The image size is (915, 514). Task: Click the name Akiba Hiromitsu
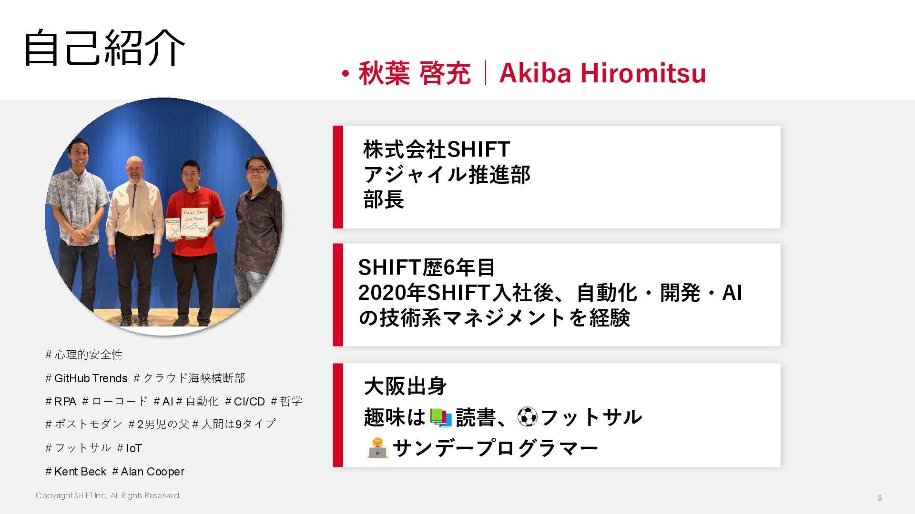(x=602, y=73)
